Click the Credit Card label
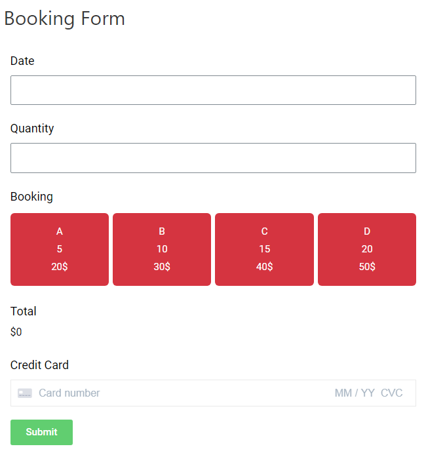Image resolution: width=426 pixels, height=455 pixels. coord(39,365)
